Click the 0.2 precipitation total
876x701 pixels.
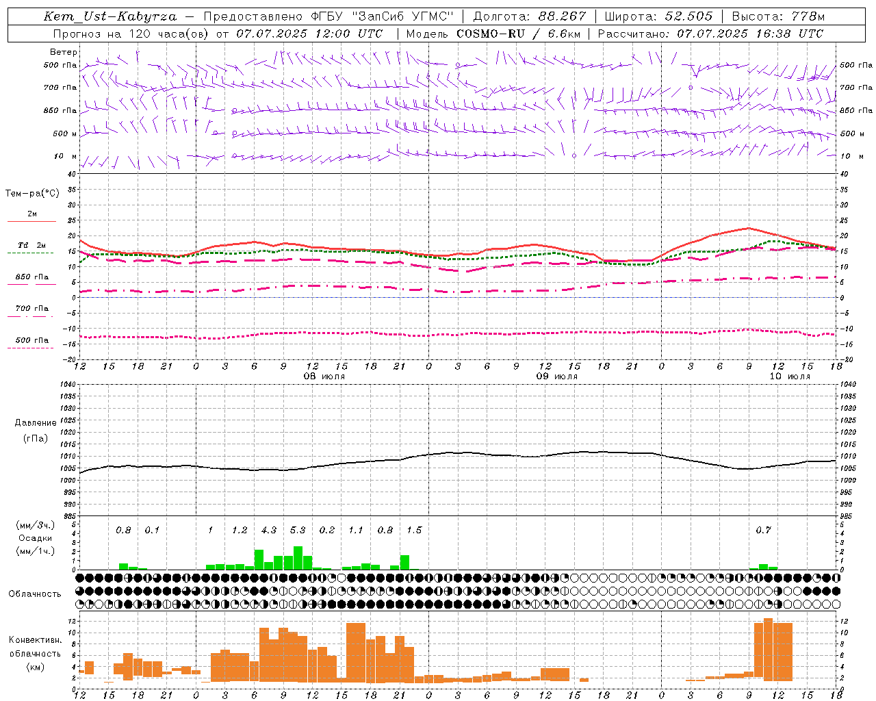(x=327, y=531)
